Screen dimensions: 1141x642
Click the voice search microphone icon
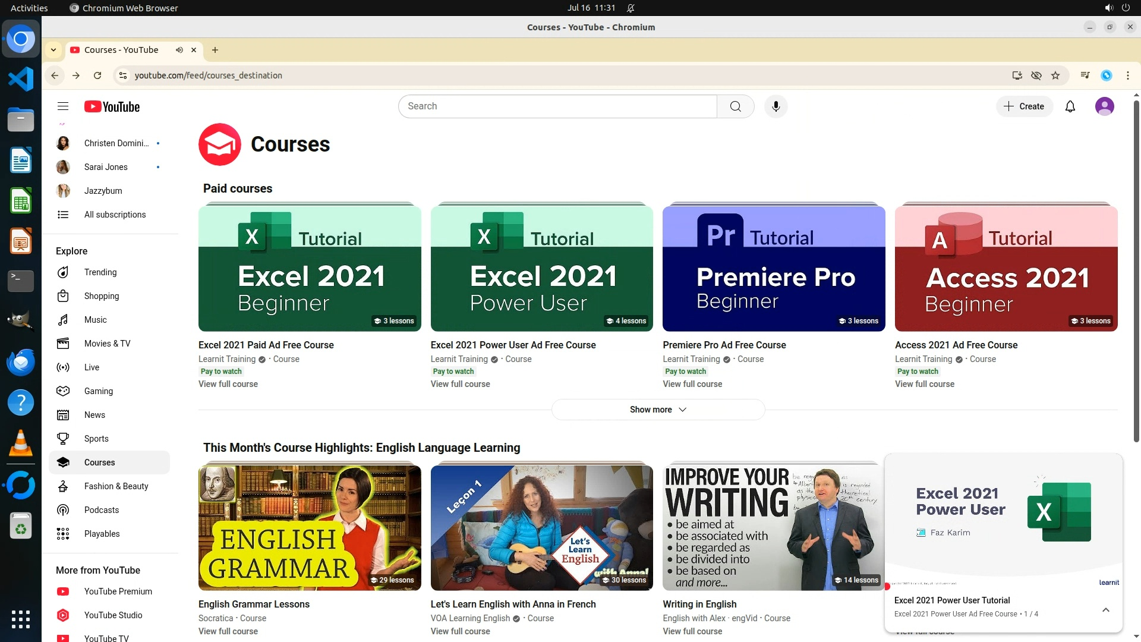[776, 106]
